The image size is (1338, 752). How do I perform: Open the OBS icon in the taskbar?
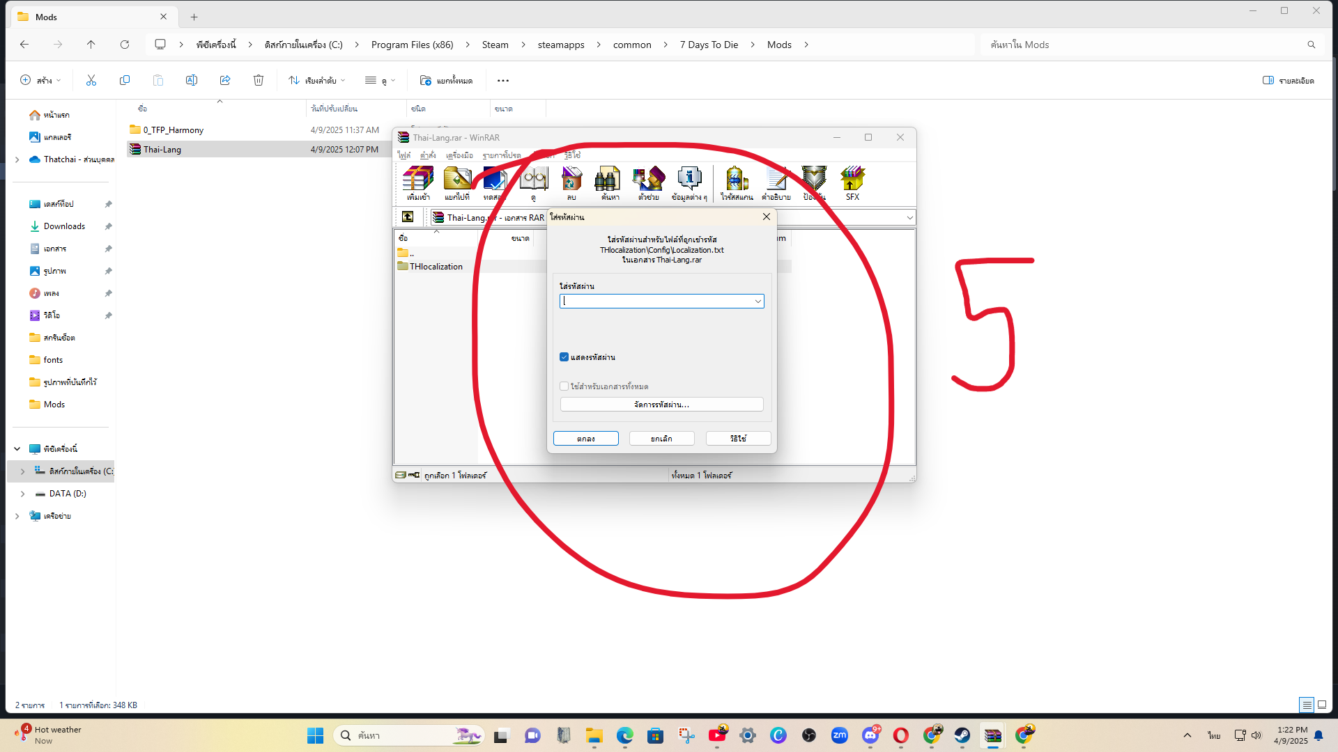pos(809,735)
